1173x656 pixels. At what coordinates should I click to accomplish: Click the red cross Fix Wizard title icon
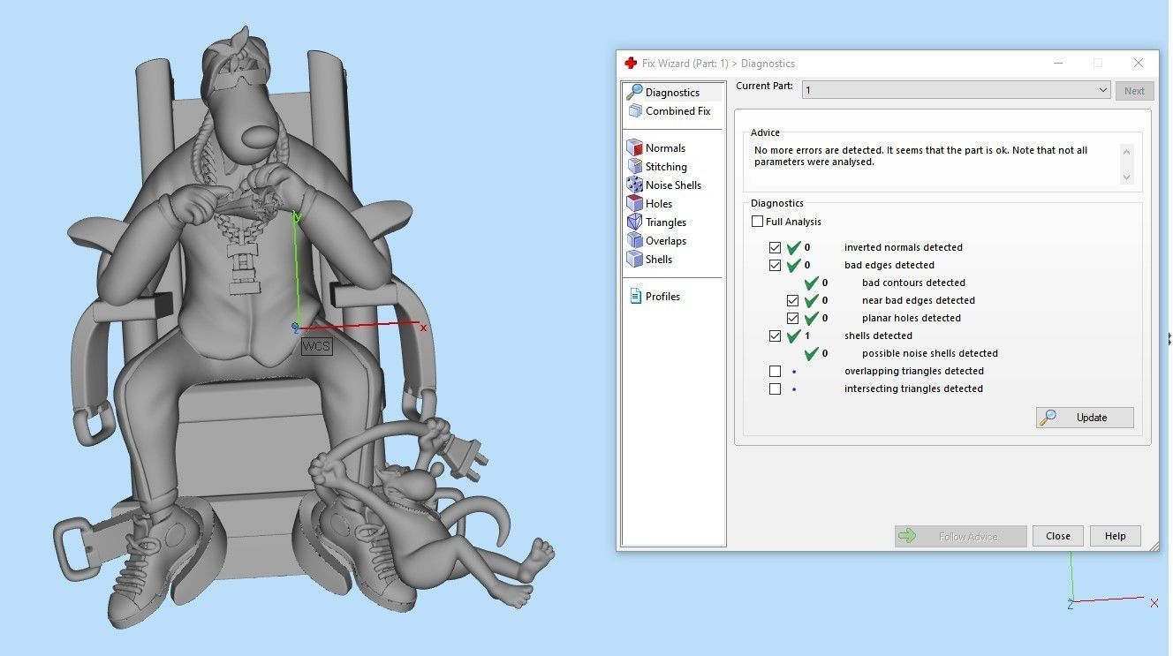tap(631, 64)
